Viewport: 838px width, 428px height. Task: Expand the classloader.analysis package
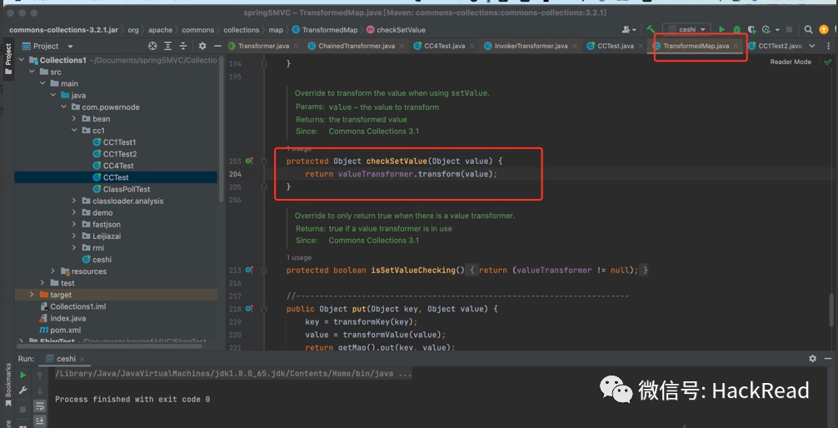pos(74,201)
